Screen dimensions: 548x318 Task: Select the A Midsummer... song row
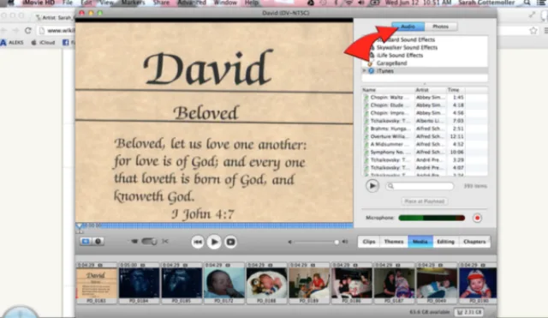425,144
